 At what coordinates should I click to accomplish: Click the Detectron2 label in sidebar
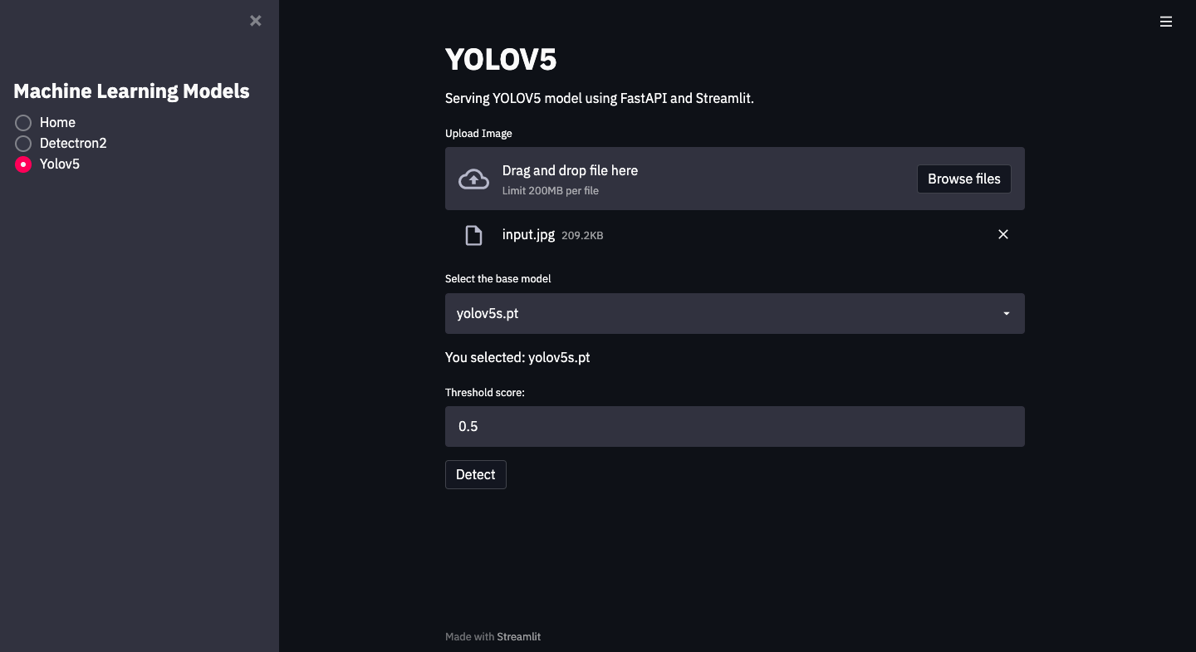click(x=73, y=143)
